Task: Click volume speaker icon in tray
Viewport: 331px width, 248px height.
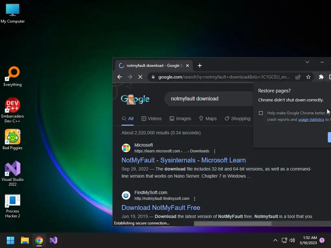Action: coord(292,240)
